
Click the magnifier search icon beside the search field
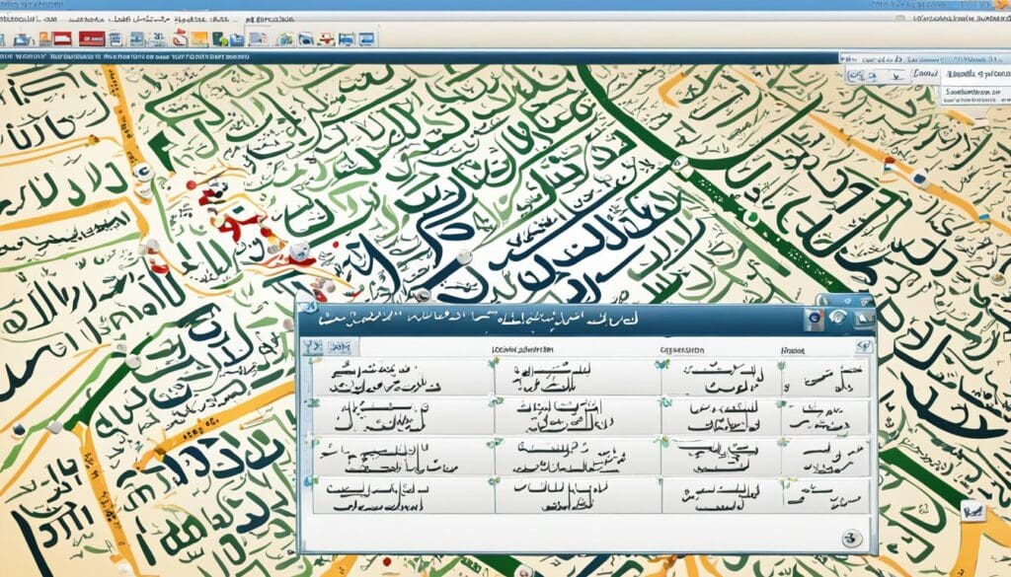pos(855,76)
